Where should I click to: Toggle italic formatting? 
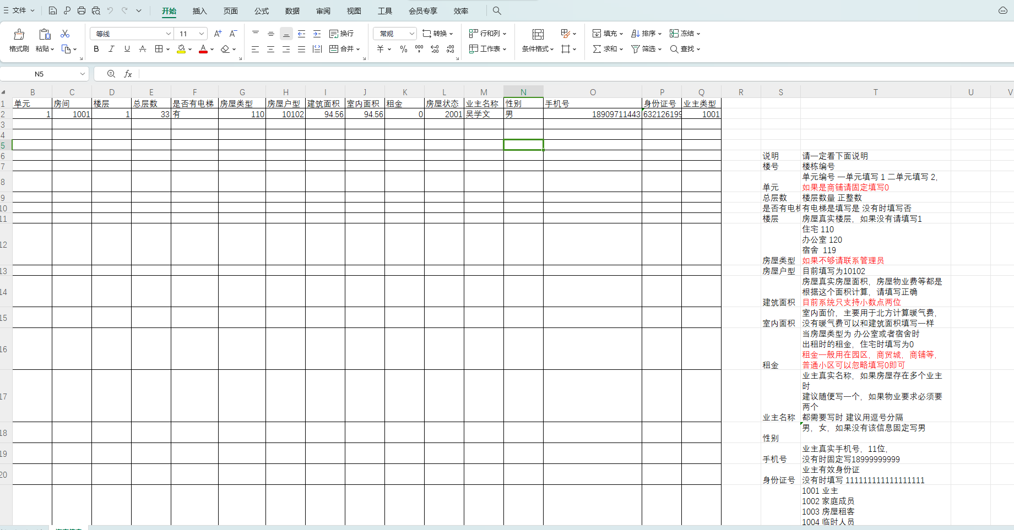click(x=112, y=49)
